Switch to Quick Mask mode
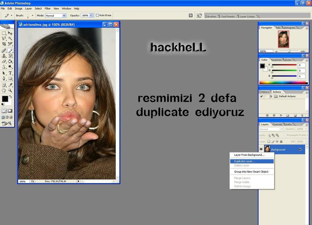 pyautogui.click(x=10, y=111)
